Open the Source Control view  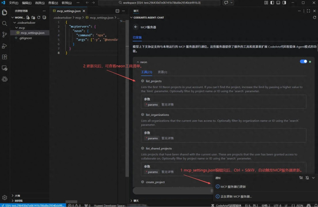point(4,34)
